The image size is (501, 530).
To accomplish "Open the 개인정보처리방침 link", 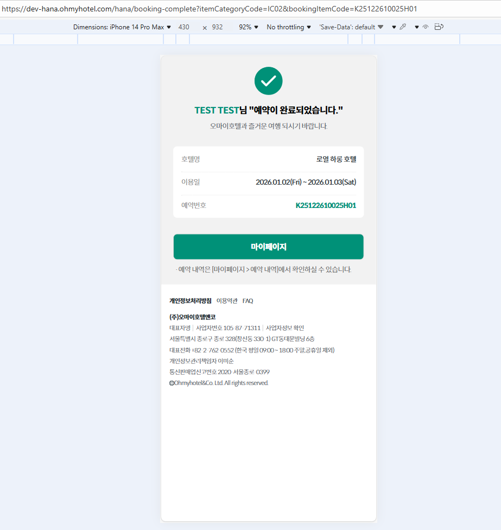I will [x=190, y=301].
